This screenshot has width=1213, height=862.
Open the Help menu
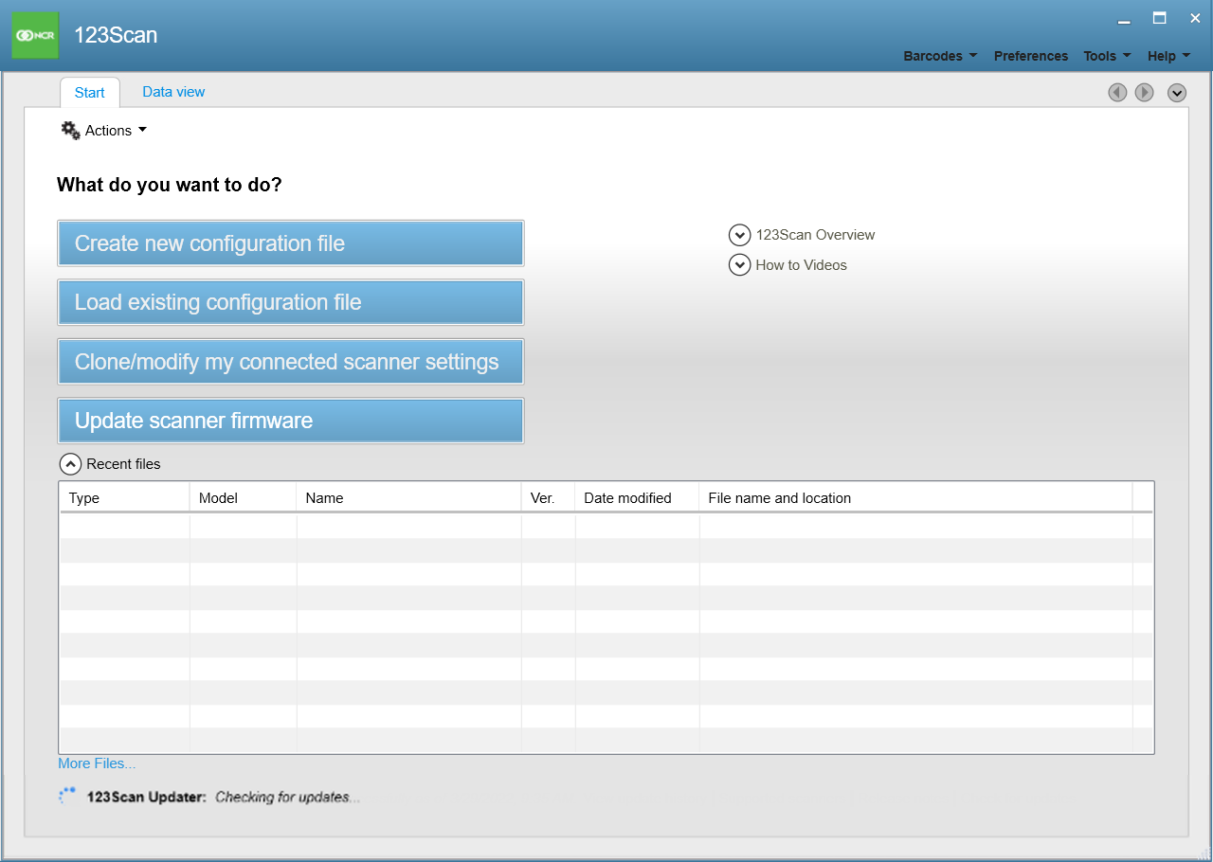(x=1168, y=56)
